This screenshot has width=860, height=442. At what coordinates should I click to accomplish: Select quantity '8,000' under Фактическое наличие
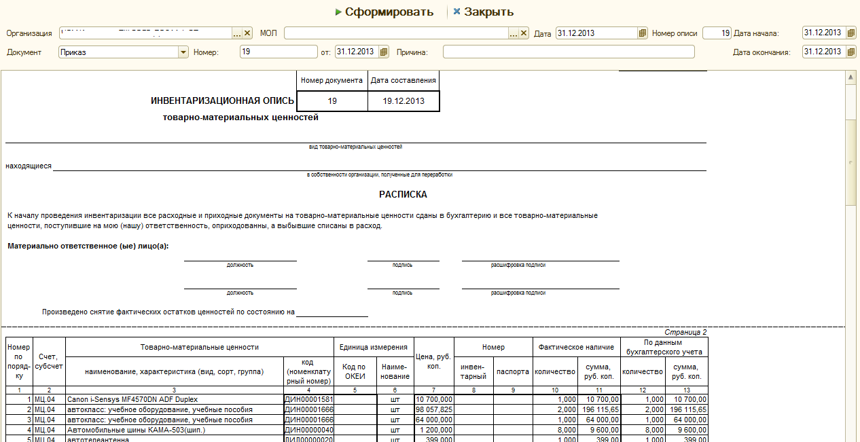[x=555, y=430]
